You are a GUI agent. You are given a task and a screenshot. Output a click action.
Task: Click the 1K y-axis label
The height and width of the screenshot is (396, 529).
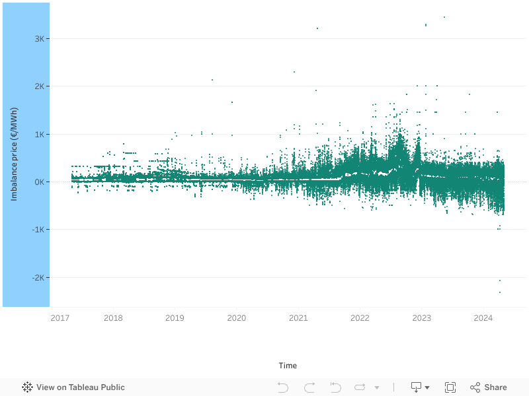coord(39,135)
